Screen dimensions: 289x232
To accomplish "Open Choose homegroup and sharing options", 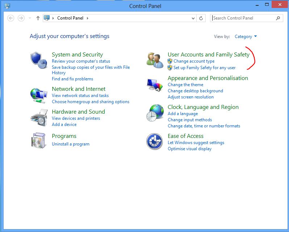I will click(x=91, y=102).
